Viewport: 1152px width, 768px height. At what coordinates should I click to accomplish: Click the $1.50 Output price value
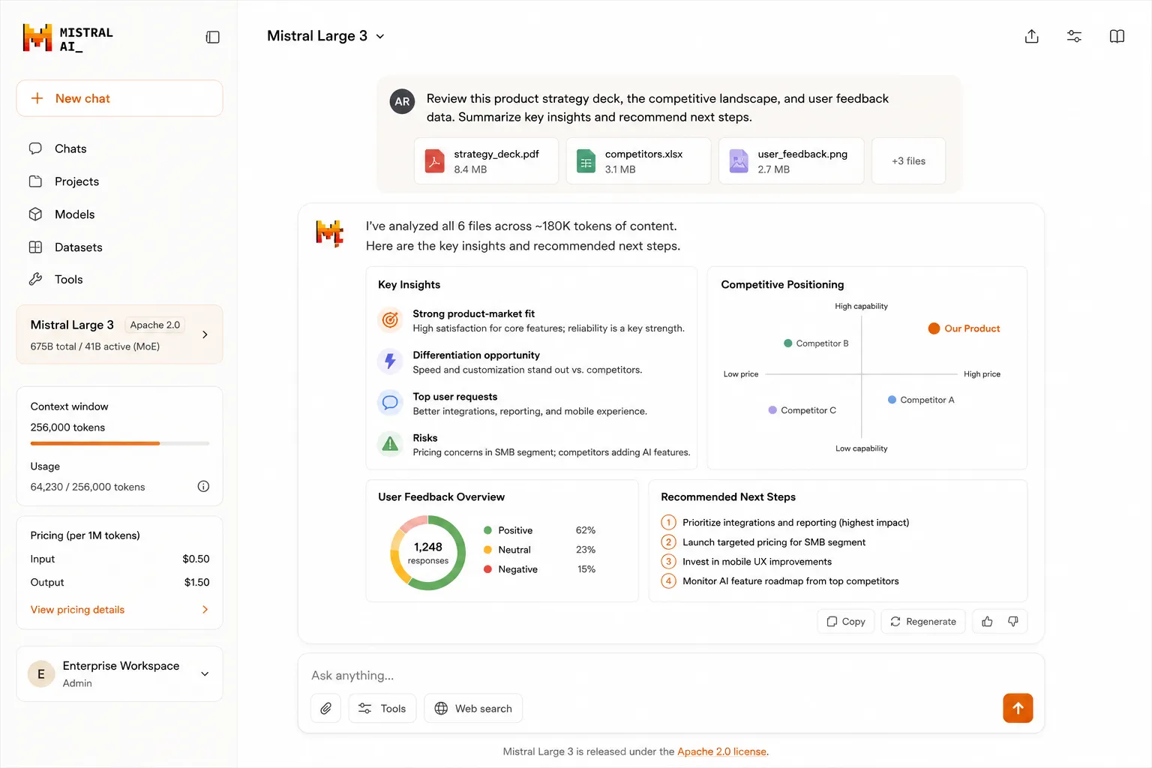196,582
